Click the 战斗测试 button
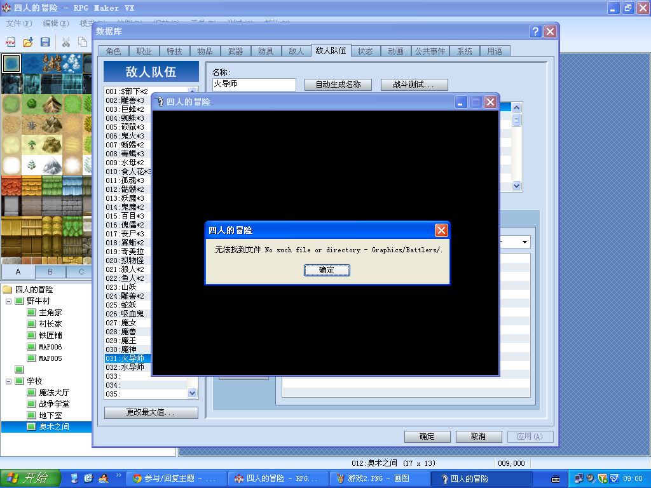Screen dimensions: 651x488 (x=414, y=85)
